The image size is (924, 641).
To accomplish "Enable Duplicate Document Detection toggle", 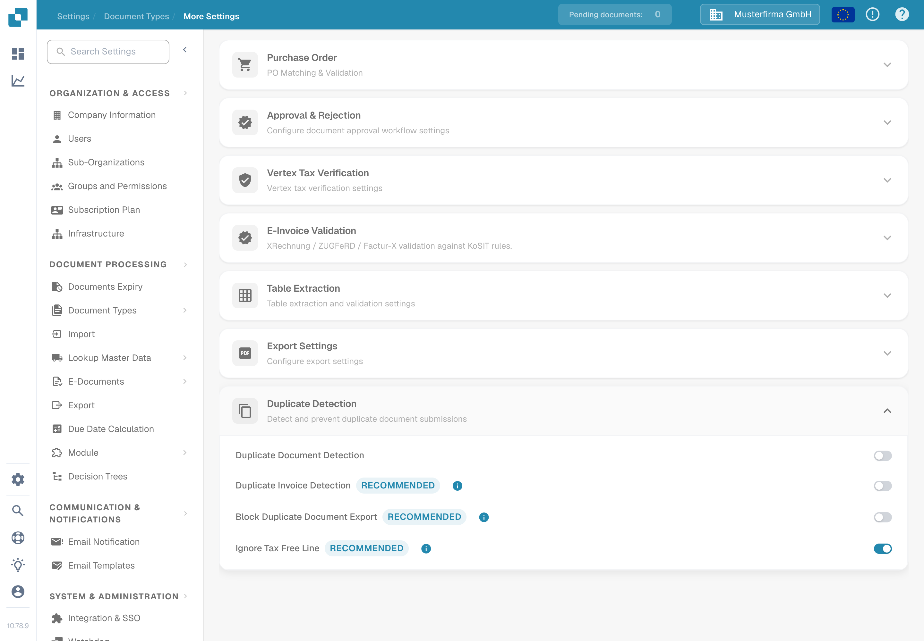I will (x=883, y=455).
